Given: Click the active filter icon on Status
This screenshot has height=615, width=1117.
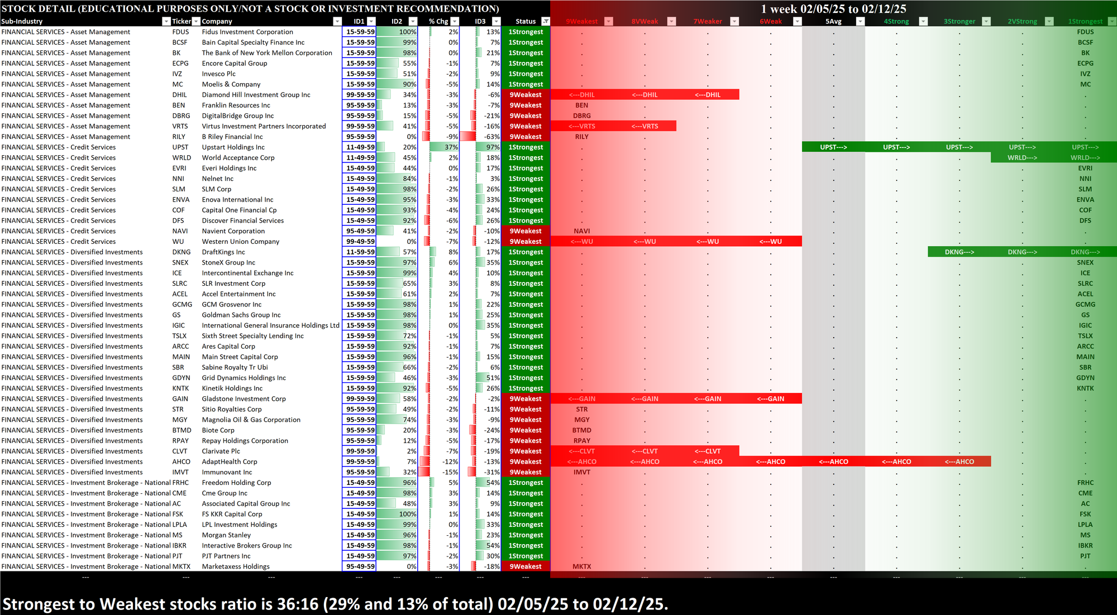Looking at the screenshot, I should pyautogui.click(x=546, y=21).
